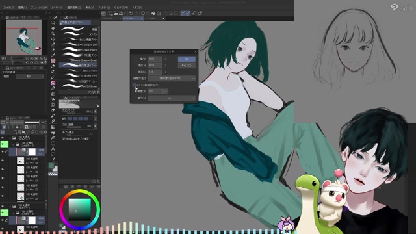Open the unit dropdown in resolution dialog
416x234 pixels.
click(x=172, y=98)
